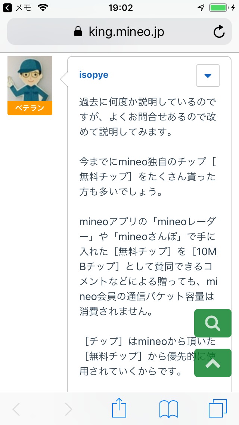Show the open tabs overview
This screenshot has height=425, width=239.
(x=218, y=409)
